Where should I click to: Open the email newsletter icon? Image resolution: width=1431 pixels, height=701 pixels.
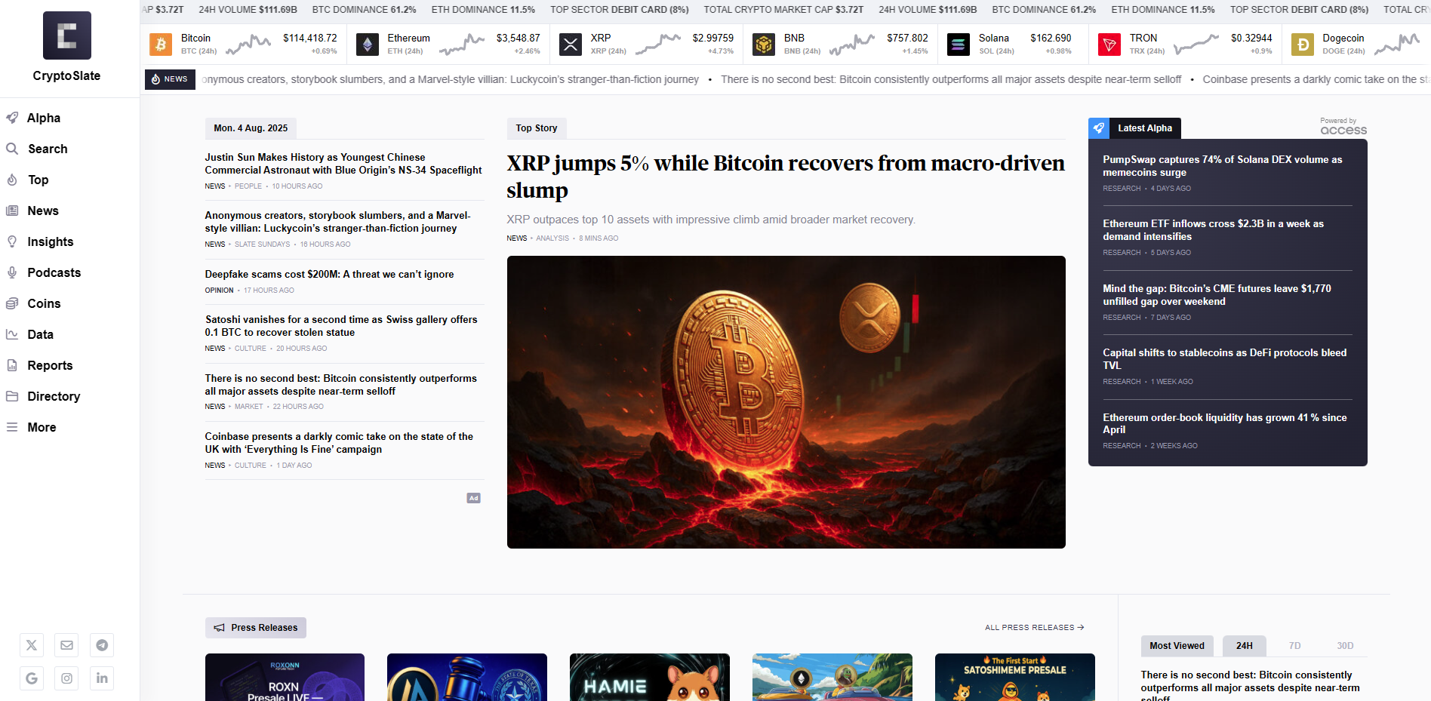click(67, 645)
